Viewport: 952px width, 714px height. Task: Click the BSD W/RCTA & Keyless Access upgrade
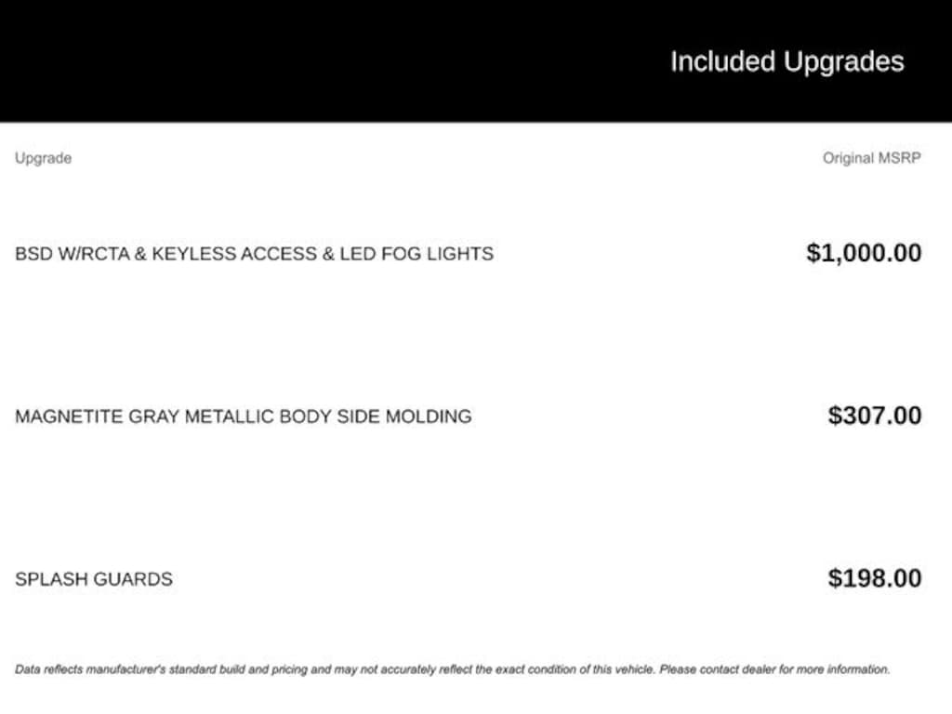(254, 254)
